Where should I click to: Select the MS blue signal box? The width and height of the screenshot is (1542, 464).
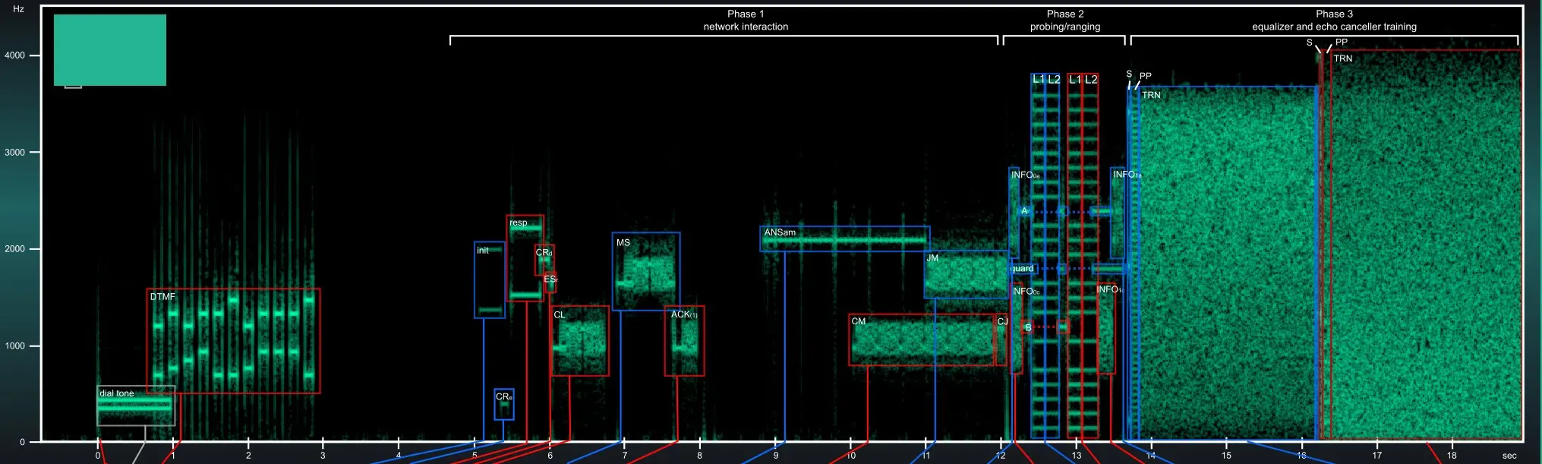[645, 271]
